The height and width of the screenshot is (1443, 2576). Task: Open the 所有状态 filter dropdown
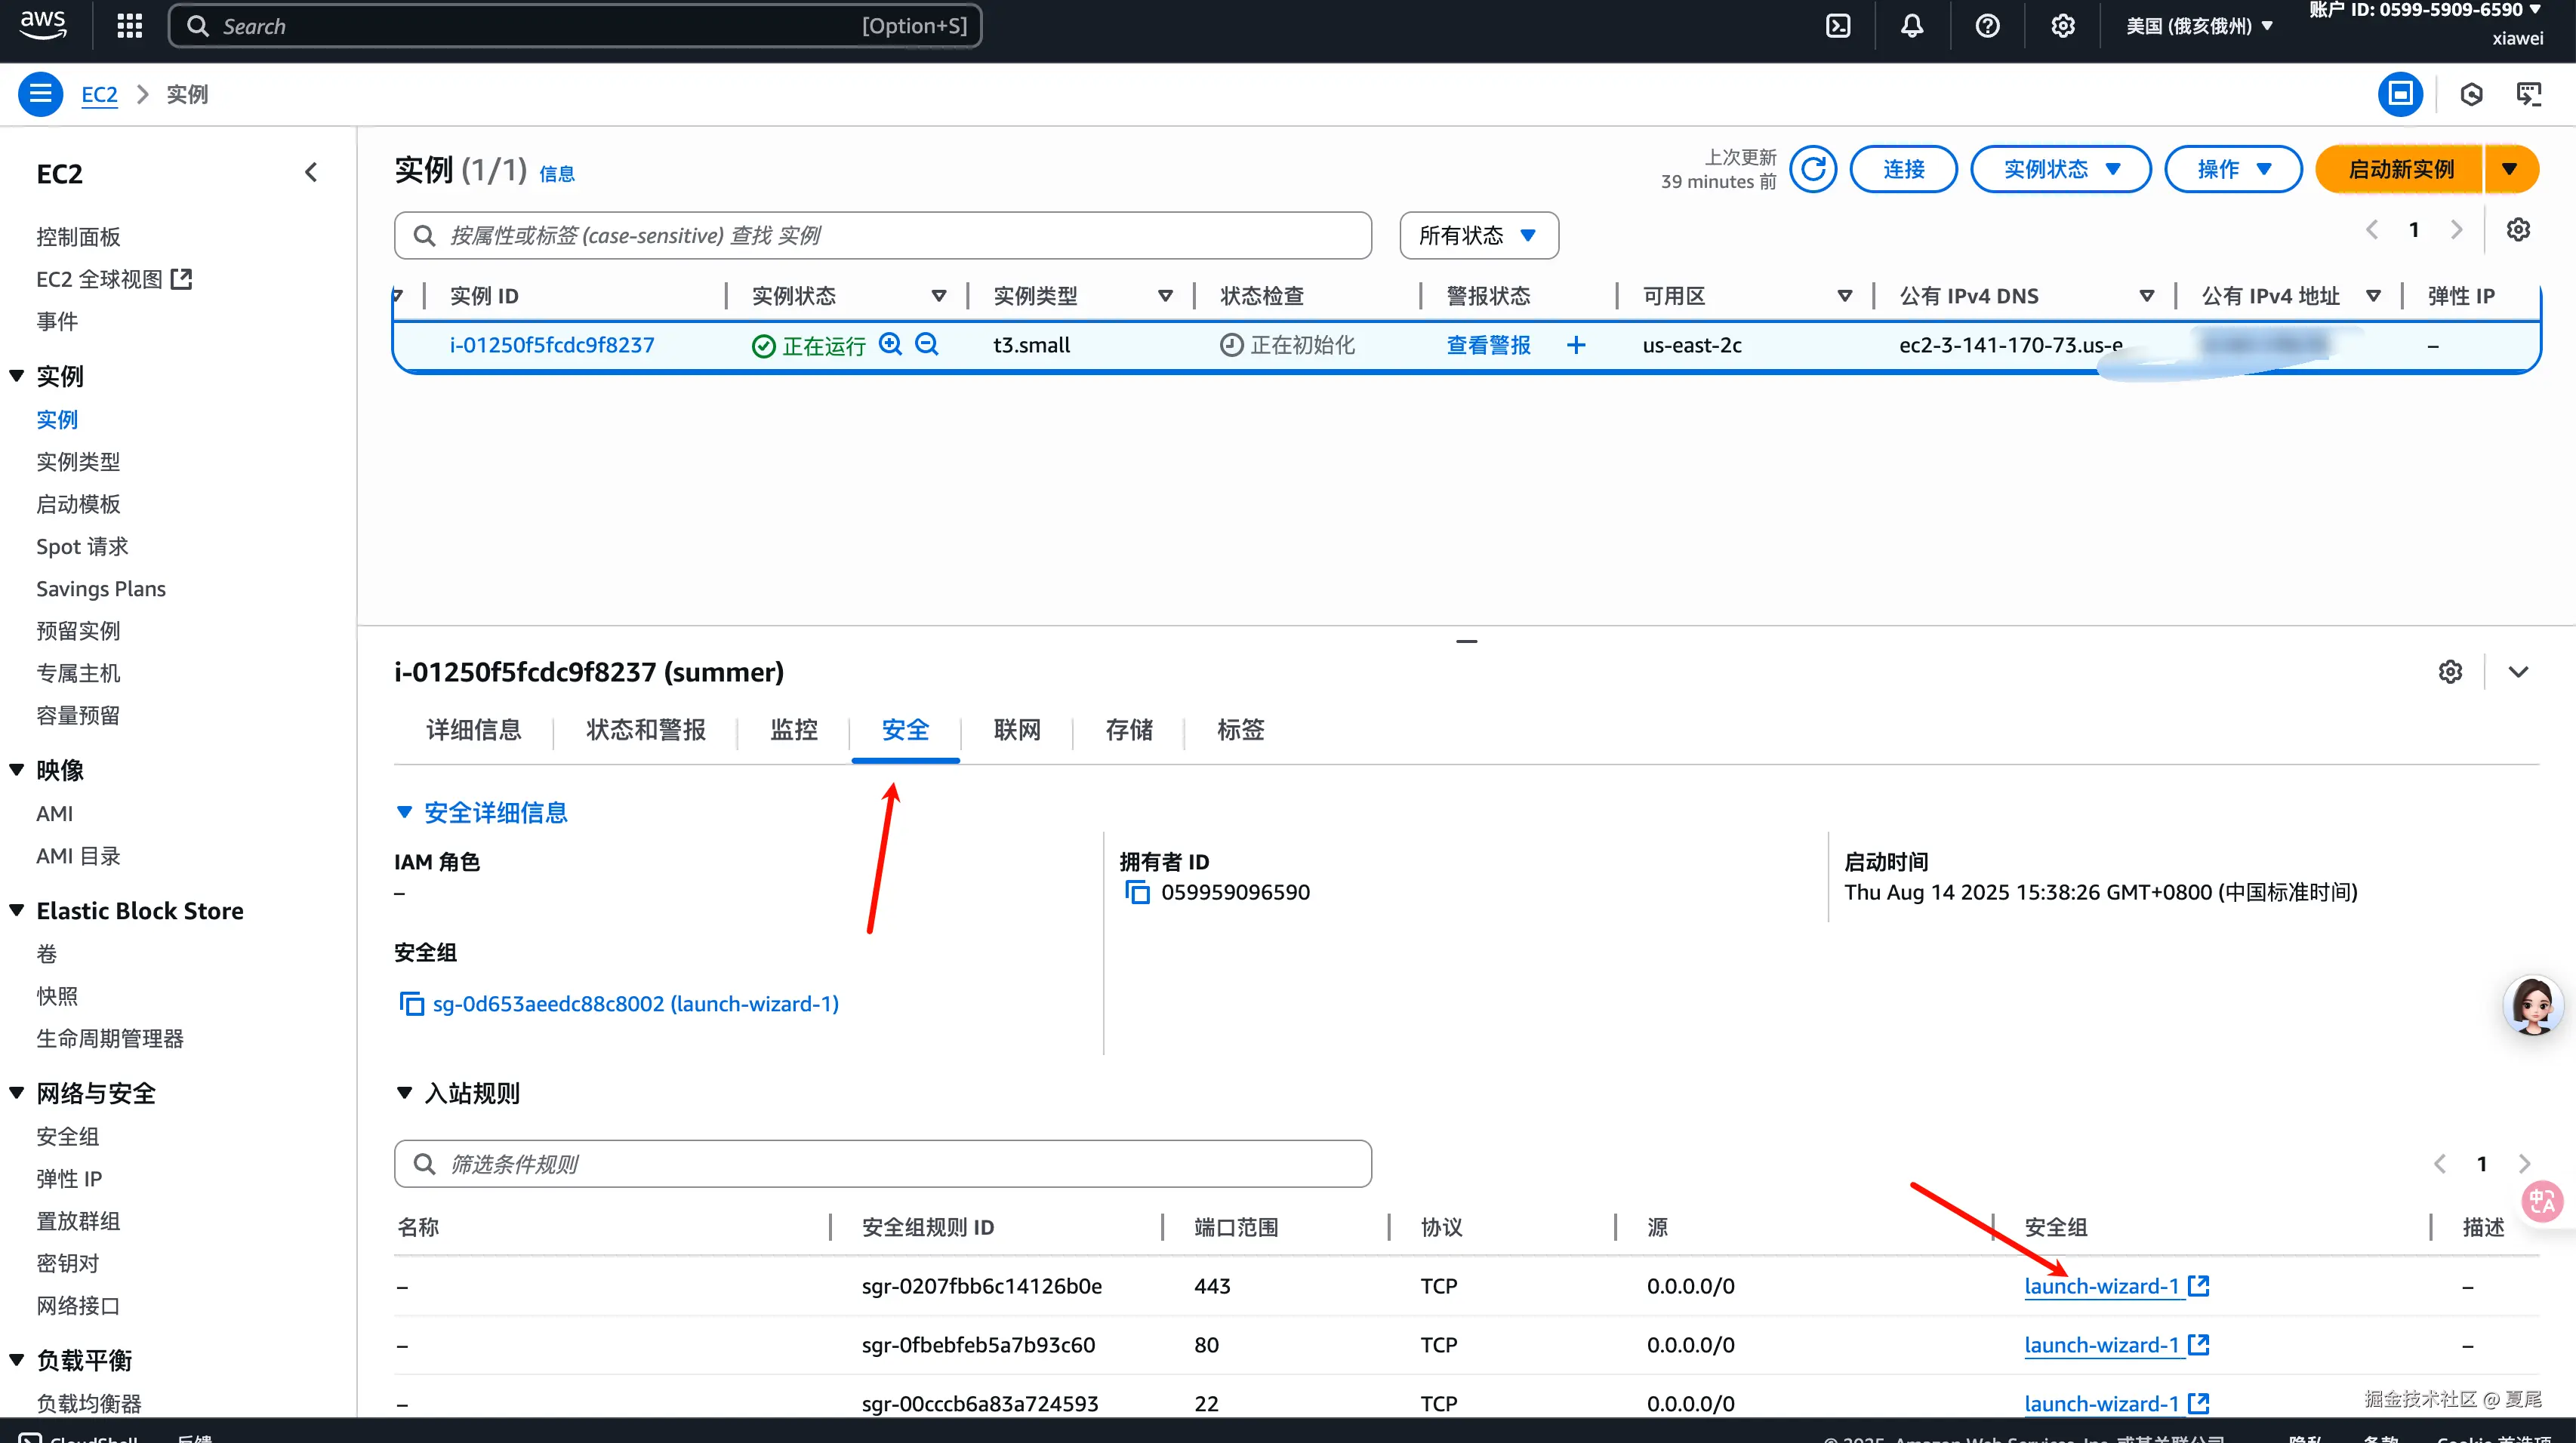(x=1478, y=235)
